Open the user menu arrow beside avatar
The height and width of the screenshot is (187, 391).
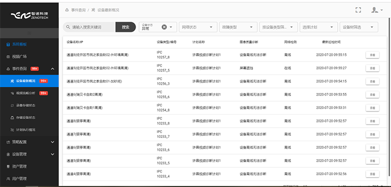[382, 10]
